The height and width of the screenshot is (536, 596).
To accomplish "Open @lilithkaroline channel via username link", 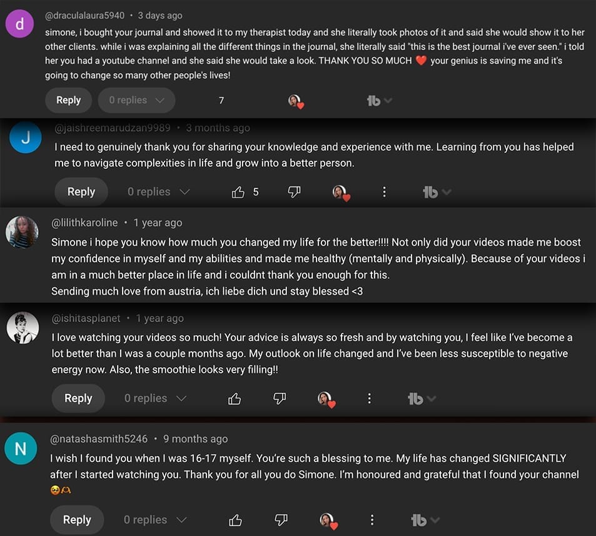I will tap(84, 223).
